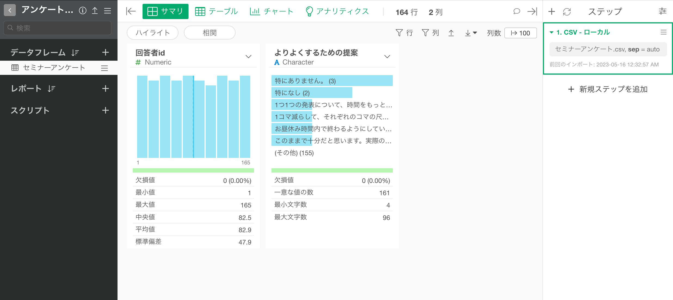Image resolution: width=673 pixels, height=300 pixels.
Task: Collapse the left sidebar panel
Action: coord(131,11)
